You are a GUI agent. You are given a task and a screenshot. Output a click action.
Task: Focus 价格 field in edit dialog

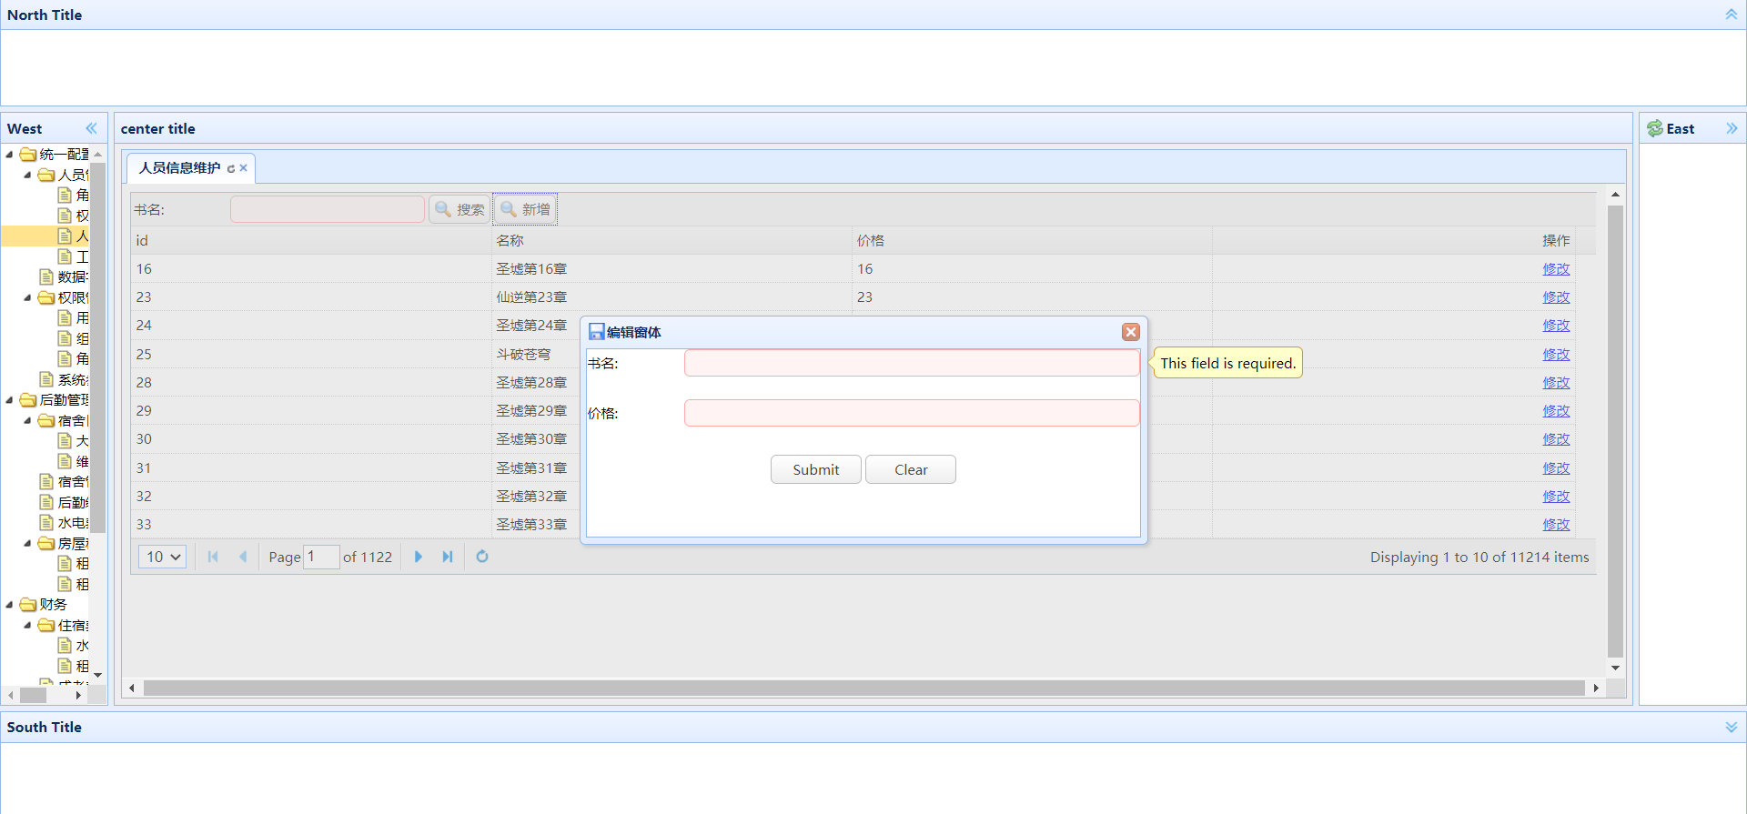click(912, 413)
